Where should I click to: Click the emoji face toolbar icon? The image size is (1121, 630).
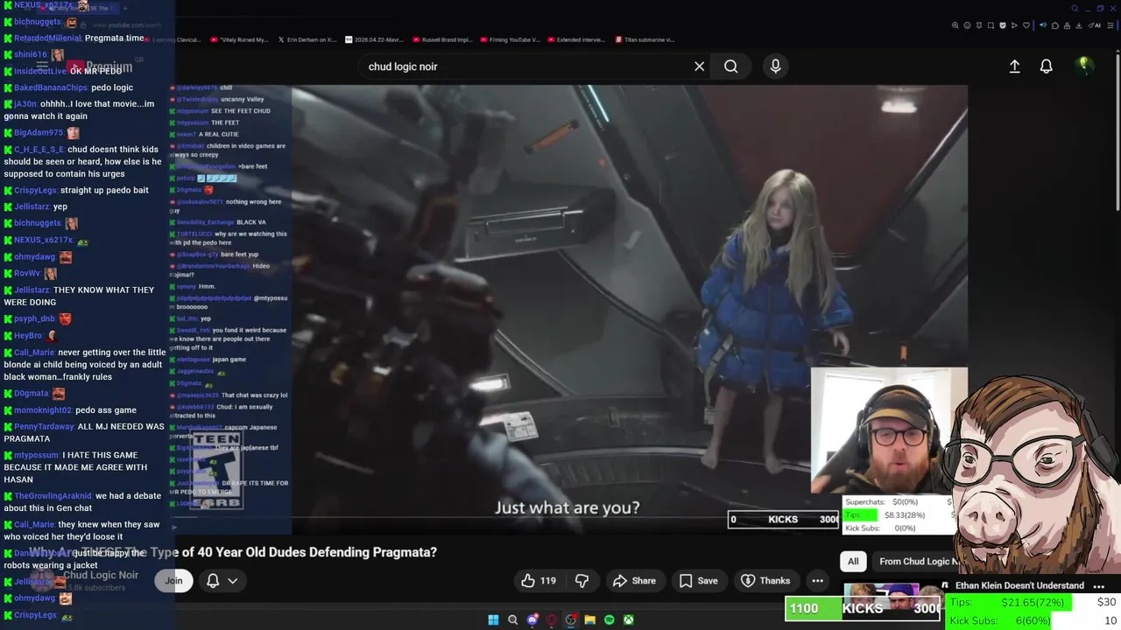pos(967,25)
